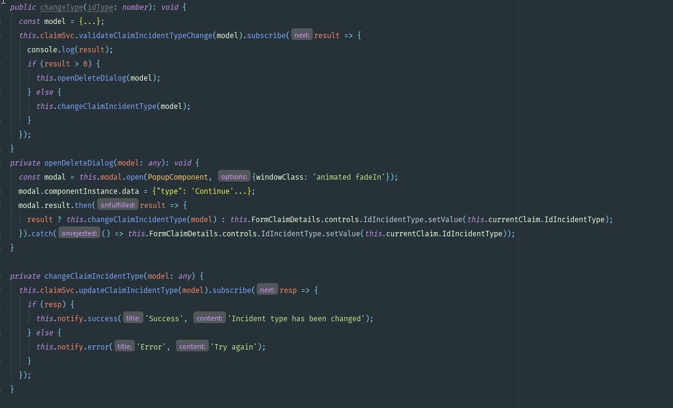This screenshot has height=408, width=673.
Task: Click the PopupComponent identifier
Action: click(178, 177)
